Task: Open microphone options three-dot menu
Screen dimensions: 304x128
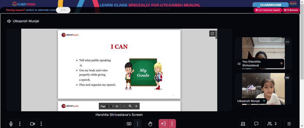Action: 20,124
